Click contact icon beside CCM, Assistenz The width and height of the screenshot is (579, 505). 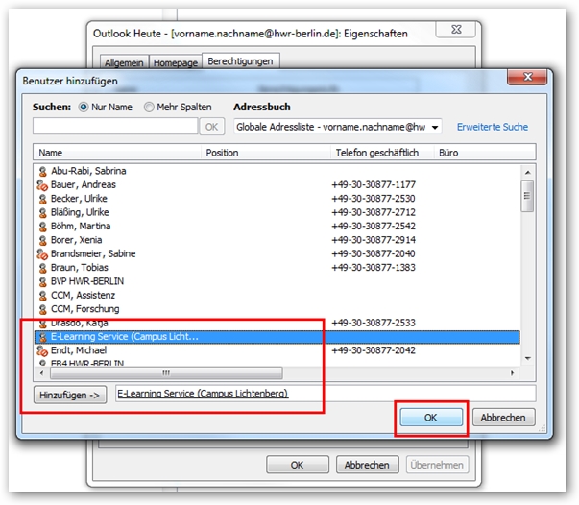tap(43, 296)
